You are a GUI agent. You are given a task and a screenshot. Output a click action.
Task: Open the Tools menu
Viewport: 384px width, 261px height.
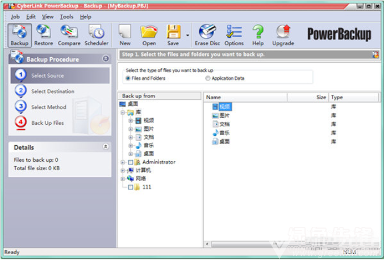(66, 16)
